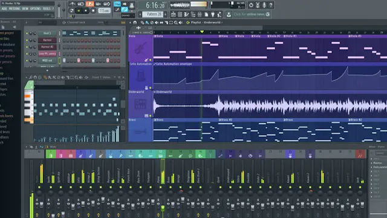Click the blue link icon in the top toolbar
This screenshot has height=218, width=387.
(x=125, y=10)
